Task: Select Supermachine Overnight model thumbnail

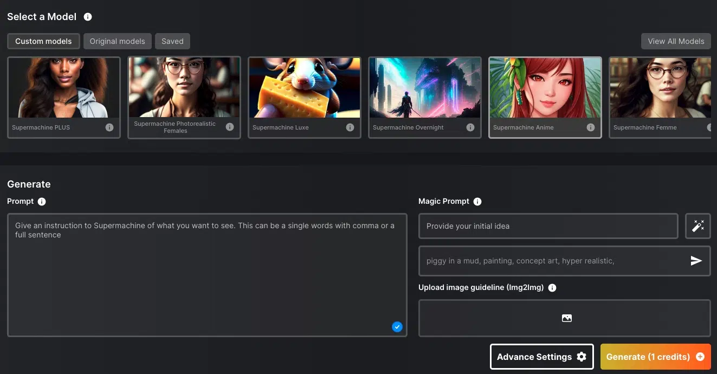Action: (424, 88)
